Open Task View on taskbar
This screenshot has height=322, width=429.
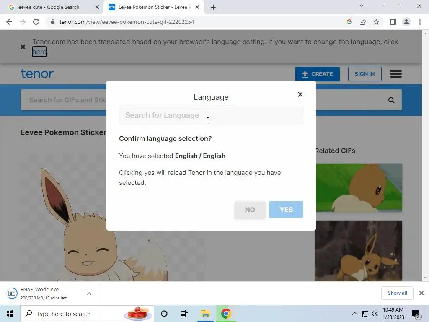(184, 314)
